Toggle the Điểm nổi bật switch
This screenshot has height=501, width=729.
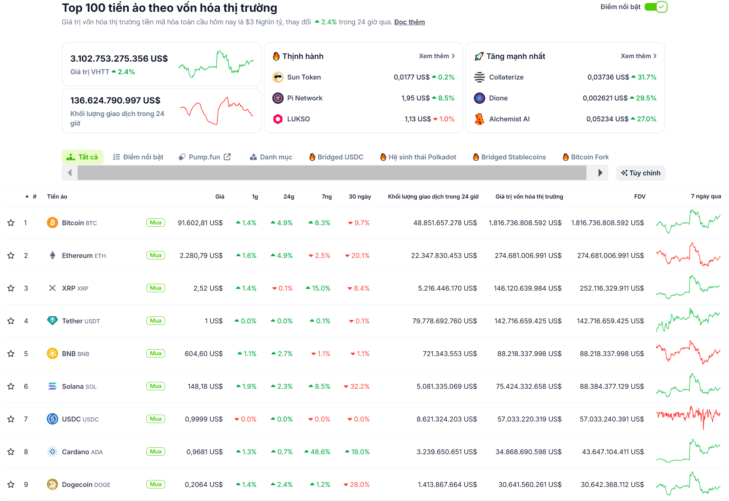pos(656,7)
